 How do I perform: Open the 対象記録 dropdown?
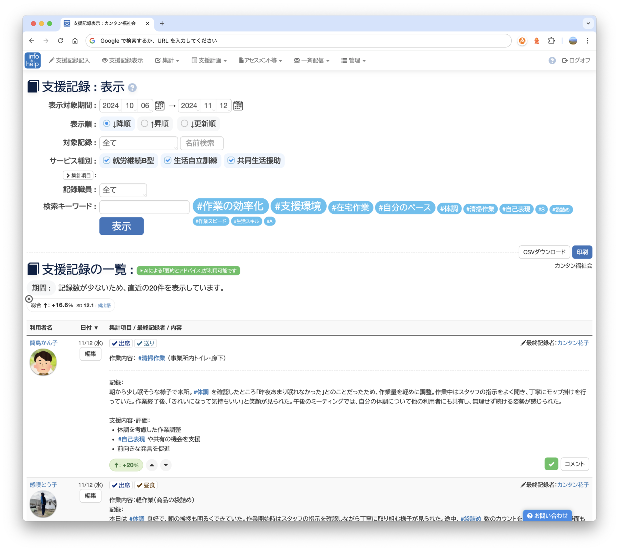pos(139,143)
